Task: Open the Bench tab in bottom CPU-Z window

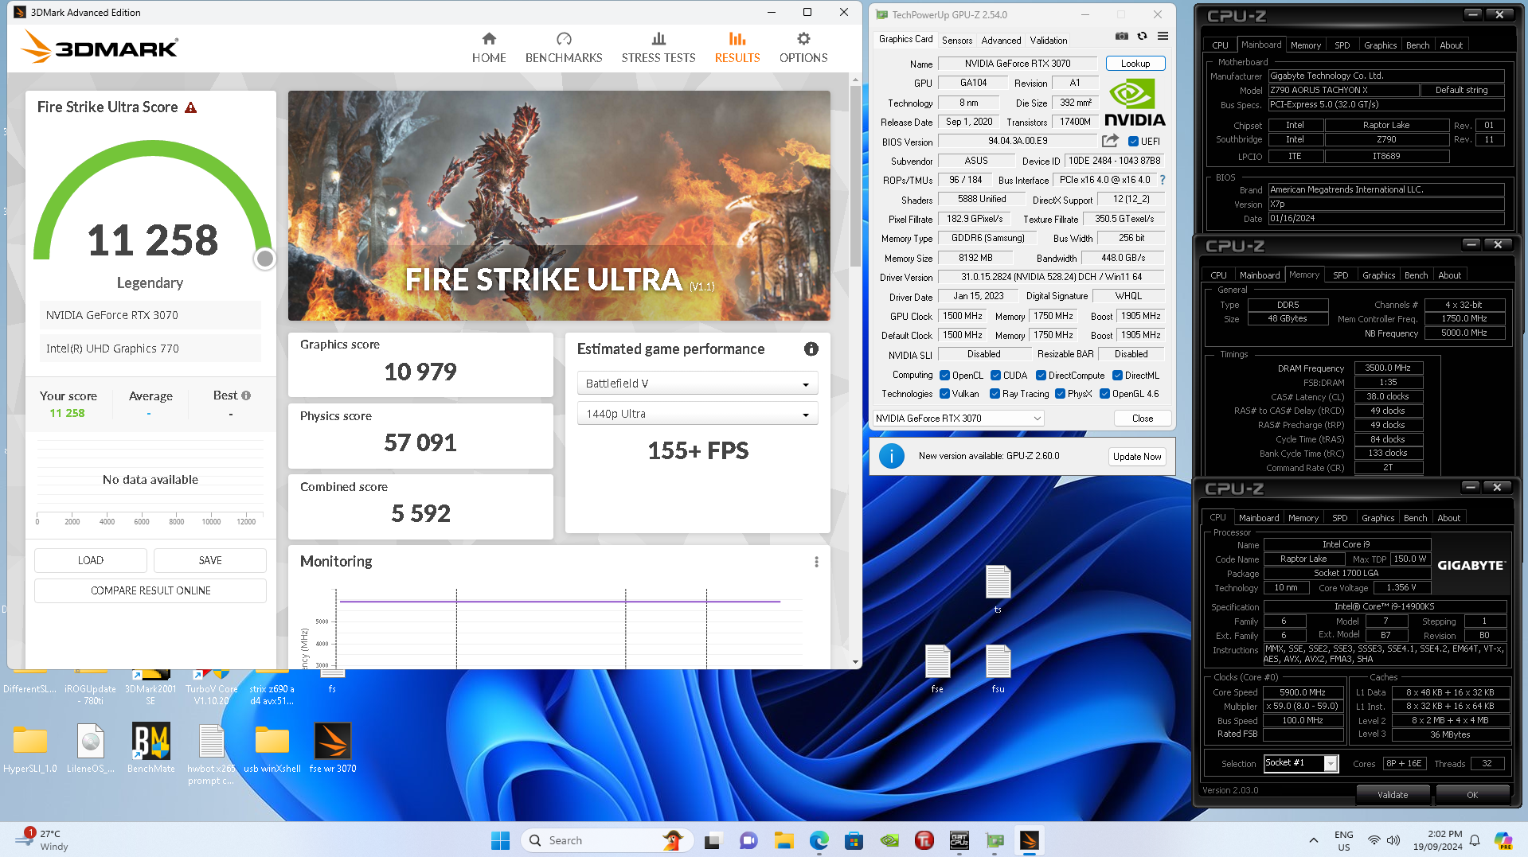Action: [1415, 518]
